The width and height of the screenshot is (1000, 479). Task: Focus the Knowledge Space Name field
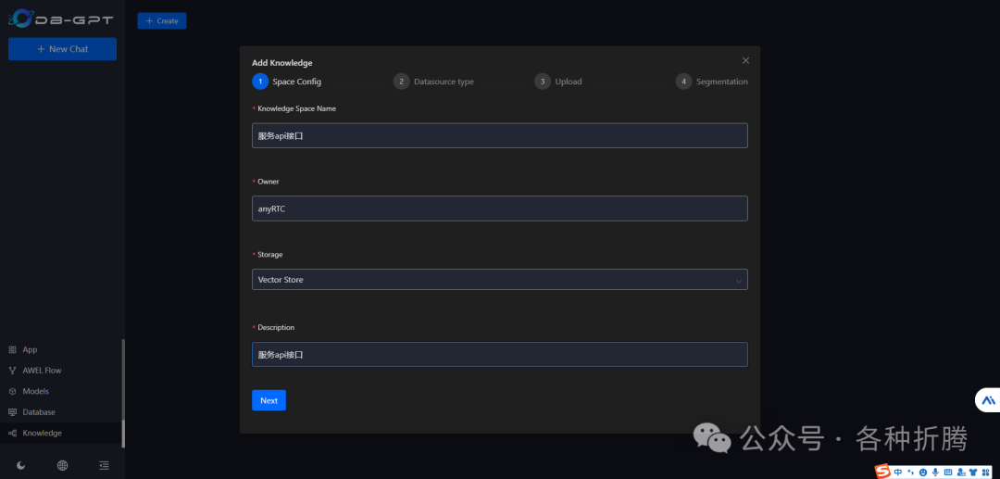pos(500,136)
